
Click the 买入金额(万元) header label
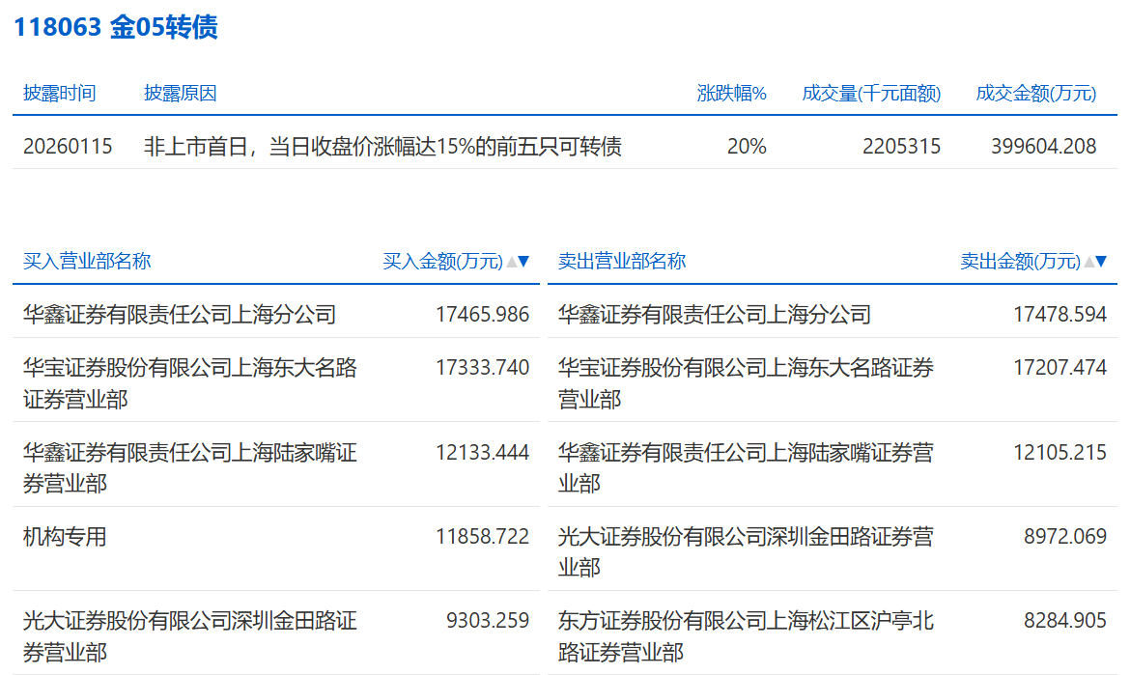tap(442, 261)
